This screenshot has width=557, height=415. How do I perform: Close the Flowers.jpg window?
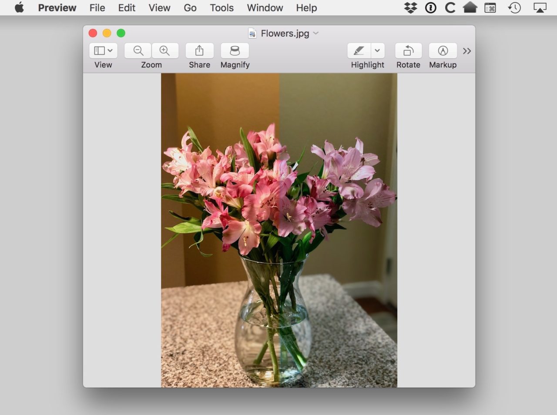pos(93,33)
